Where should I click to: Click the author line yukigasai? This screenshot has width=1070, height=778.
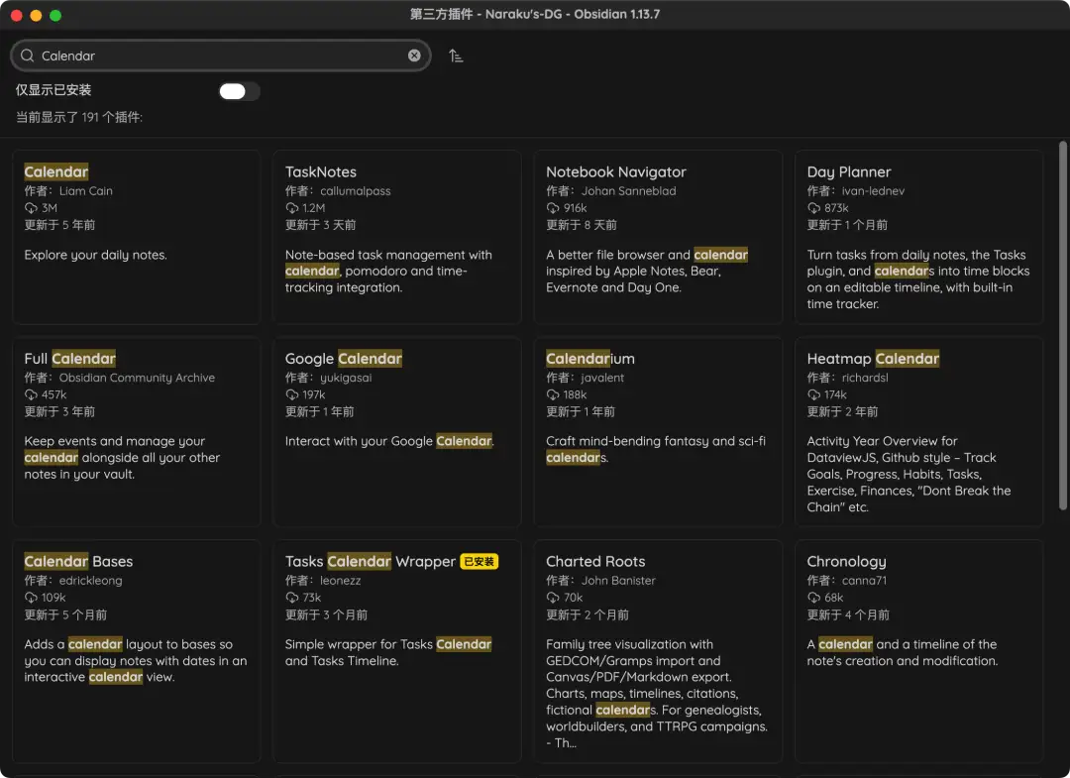tap(328, 378)
